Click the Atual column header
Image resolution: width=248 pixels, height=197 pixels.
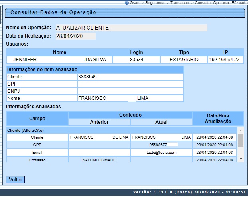coord(161,122)
